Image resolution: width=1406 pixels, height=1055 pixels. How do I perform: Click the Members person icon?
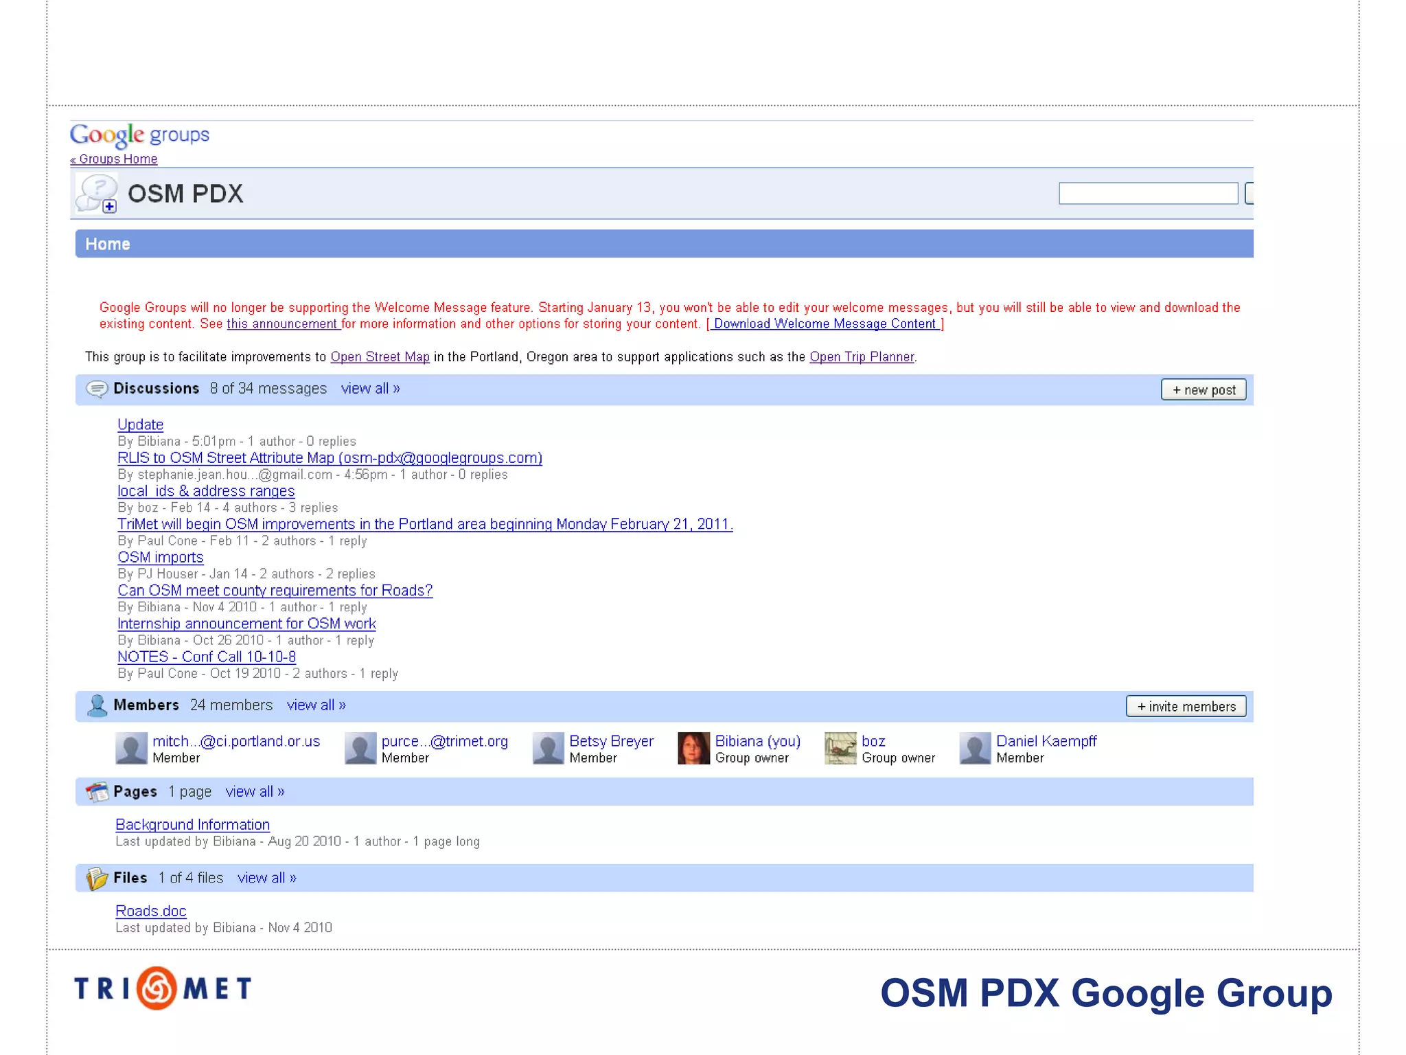tap(97, 705)
